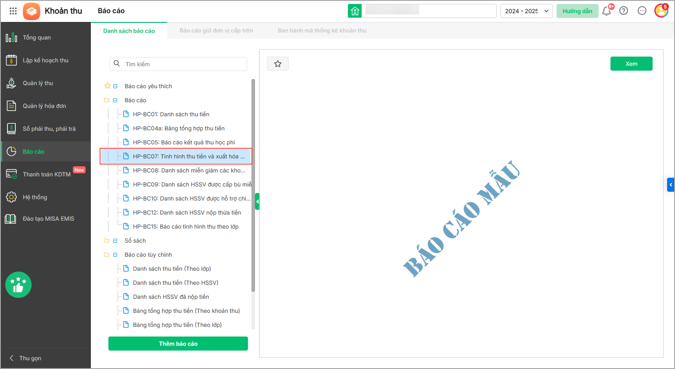675x369 pixels.
Task: Click Thêm báo cáo button
Action: coord(178,344)
